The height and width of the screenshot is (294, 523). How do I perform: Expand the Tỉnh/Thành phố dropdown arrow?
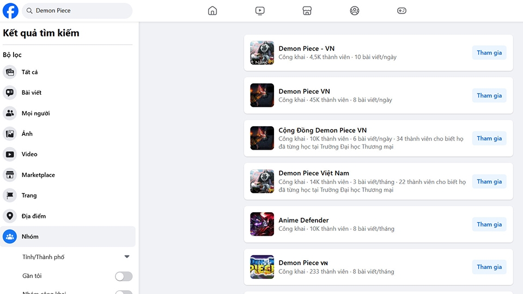coord(127,256)
